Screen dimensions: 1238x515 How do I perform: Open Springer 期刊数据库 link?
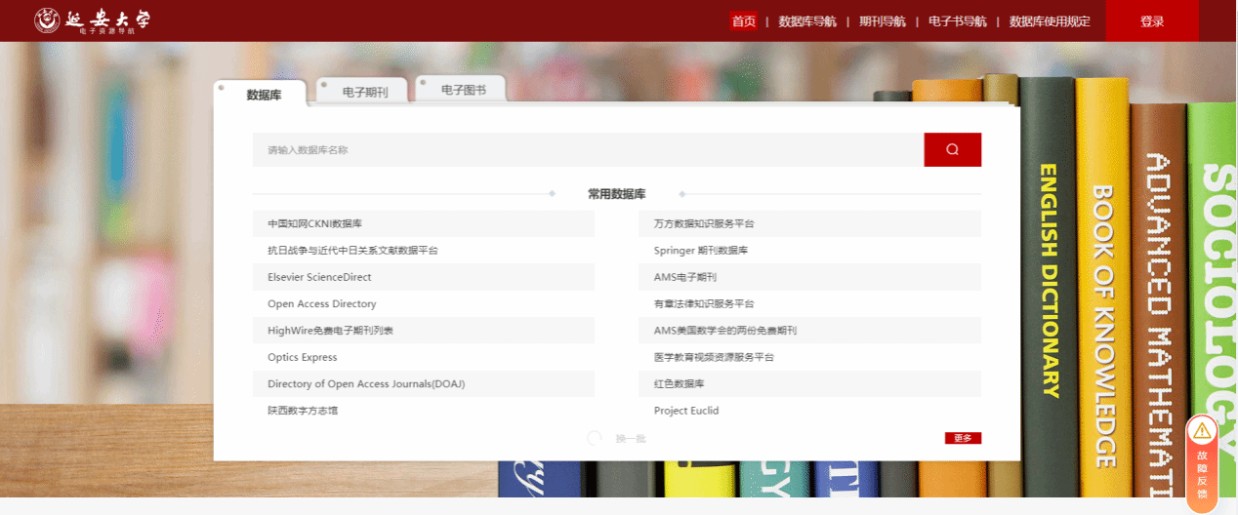click(700, 251)
